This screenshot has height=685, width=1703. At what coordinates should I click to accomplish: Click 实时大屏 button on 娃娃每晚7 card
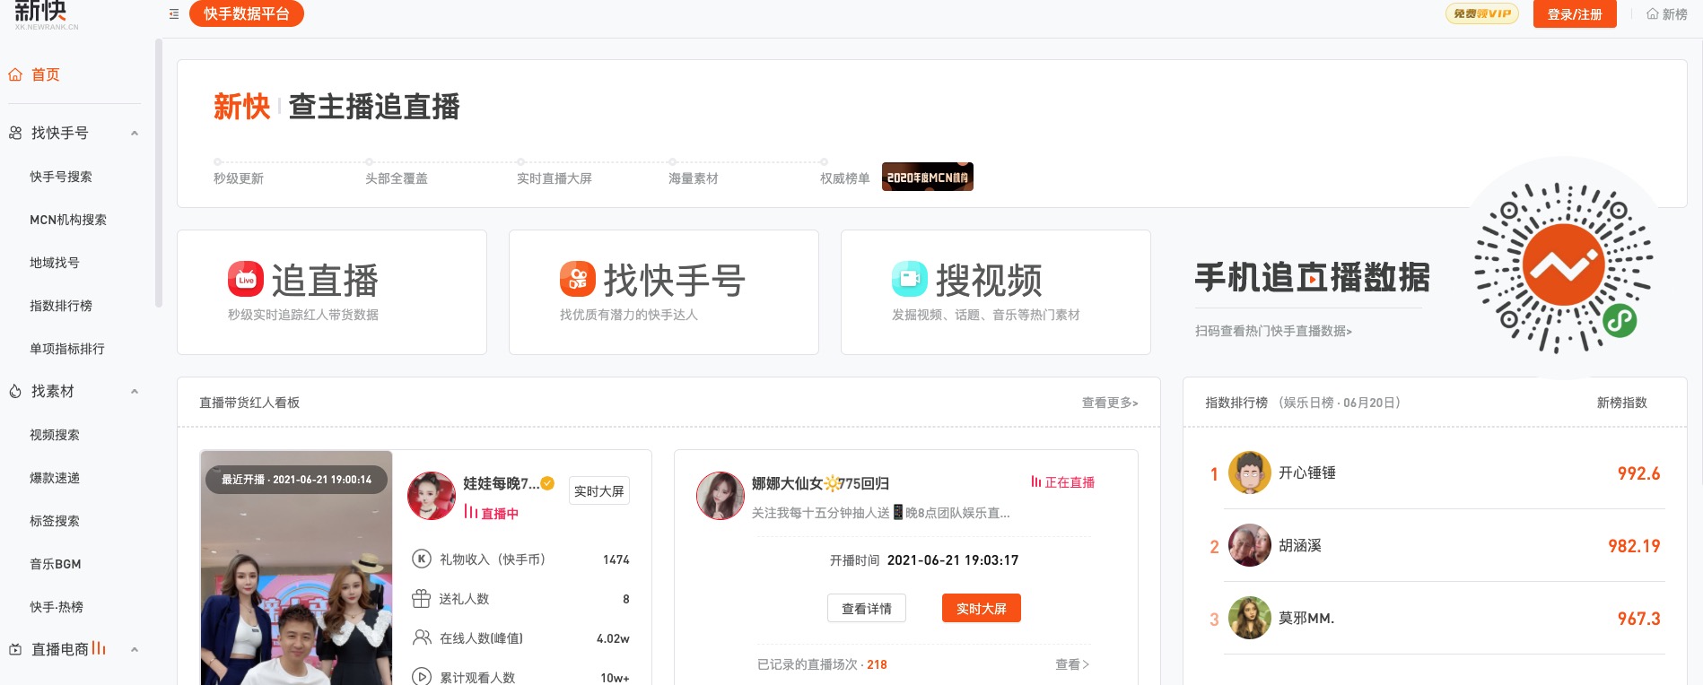pyautogui.click(x=599, y=491)
